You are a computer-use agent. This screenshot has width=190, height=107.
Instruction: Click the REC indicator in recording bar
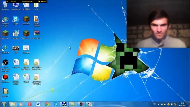(x=44, y=1)
